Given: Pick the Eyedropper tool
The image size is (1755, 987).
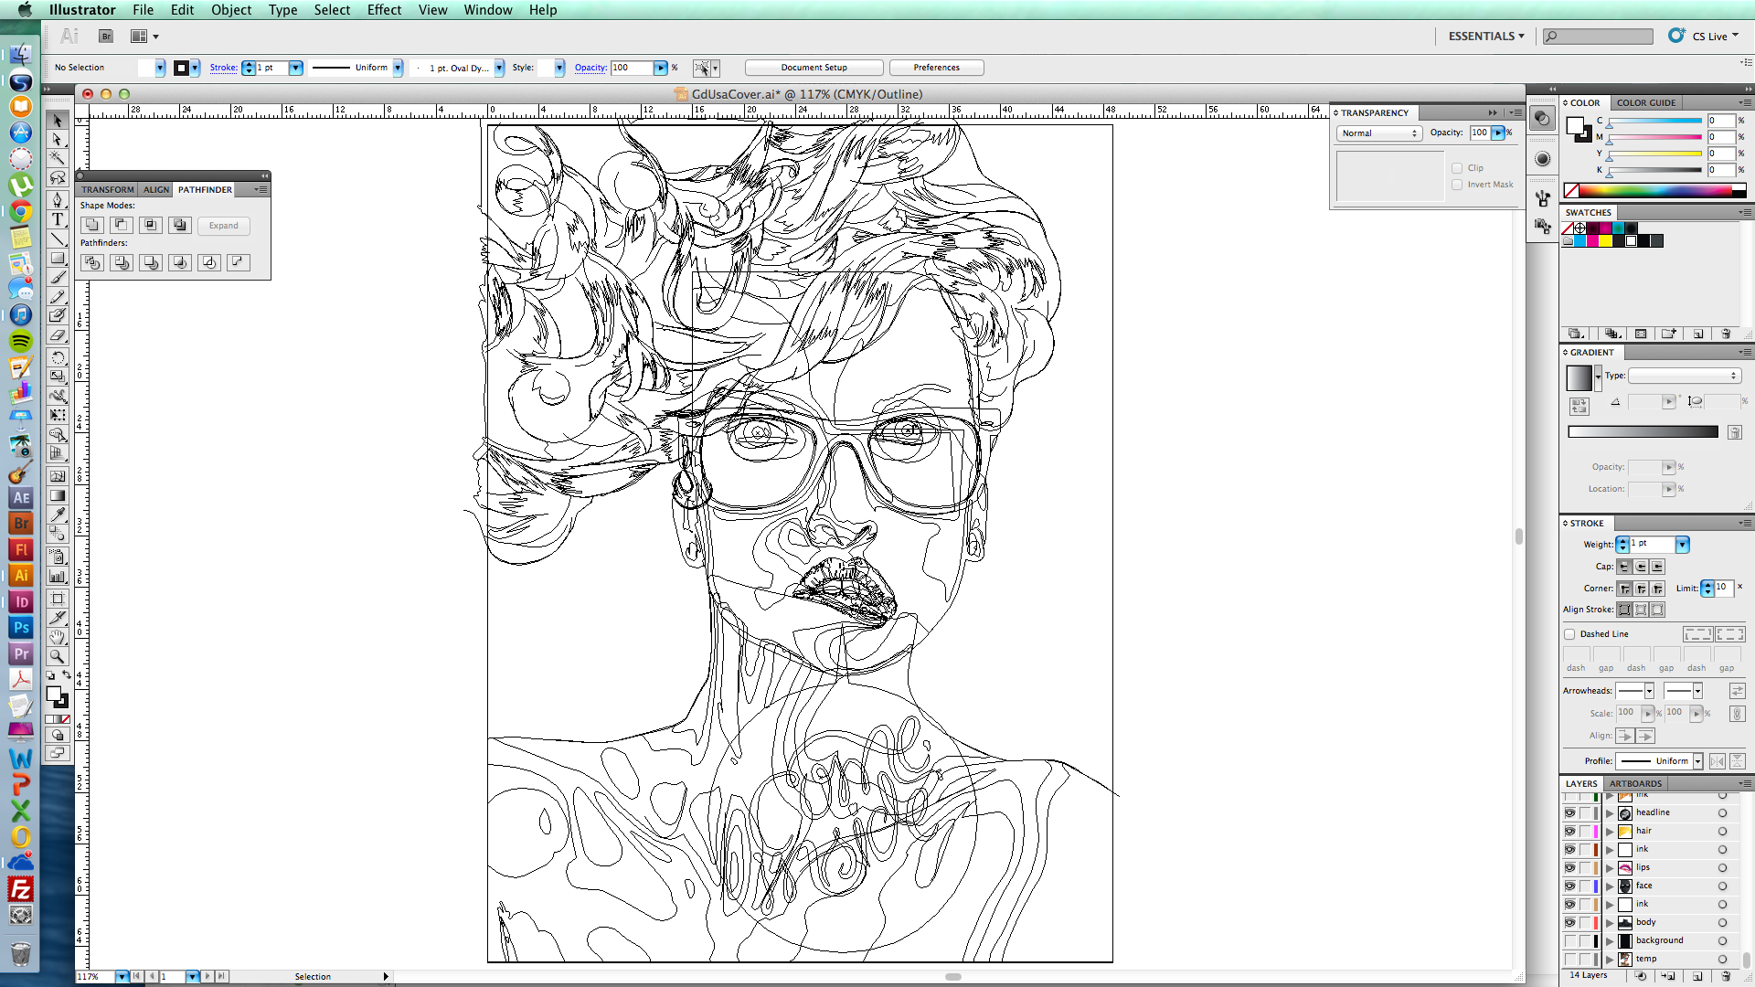Looking at the screenshot, I should tap(58, 515).
